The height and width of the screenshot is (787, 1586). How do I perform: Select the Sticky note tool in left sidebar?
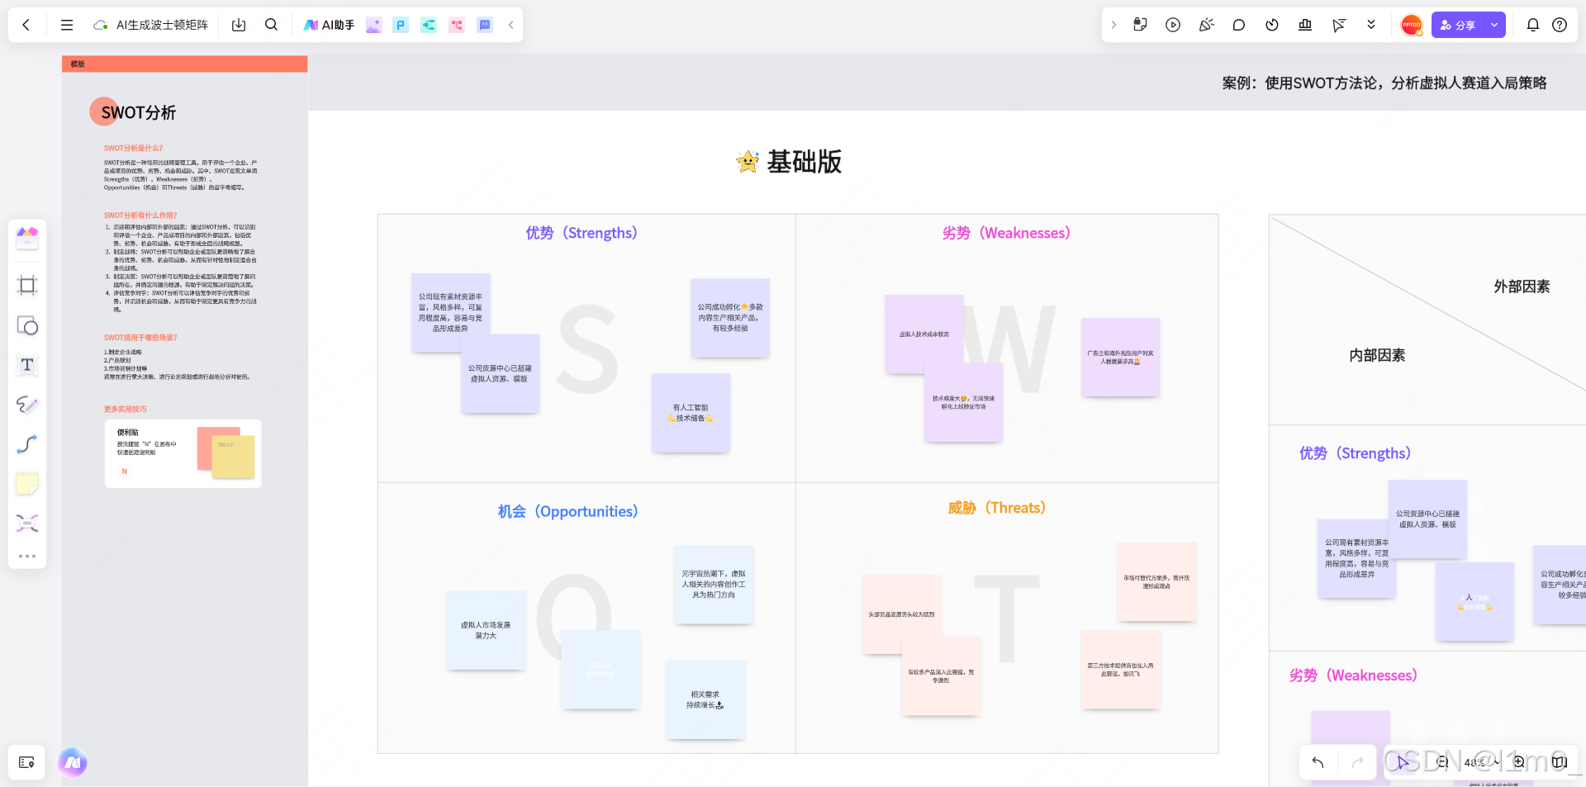(27, 484)
